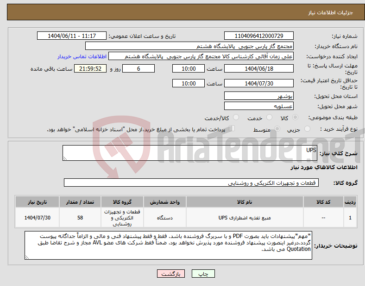This screenshot has width=365, height=286.
Task: Click the منبع تغذیه اضطراری UPS cell
Action: (x=245, y=218)
